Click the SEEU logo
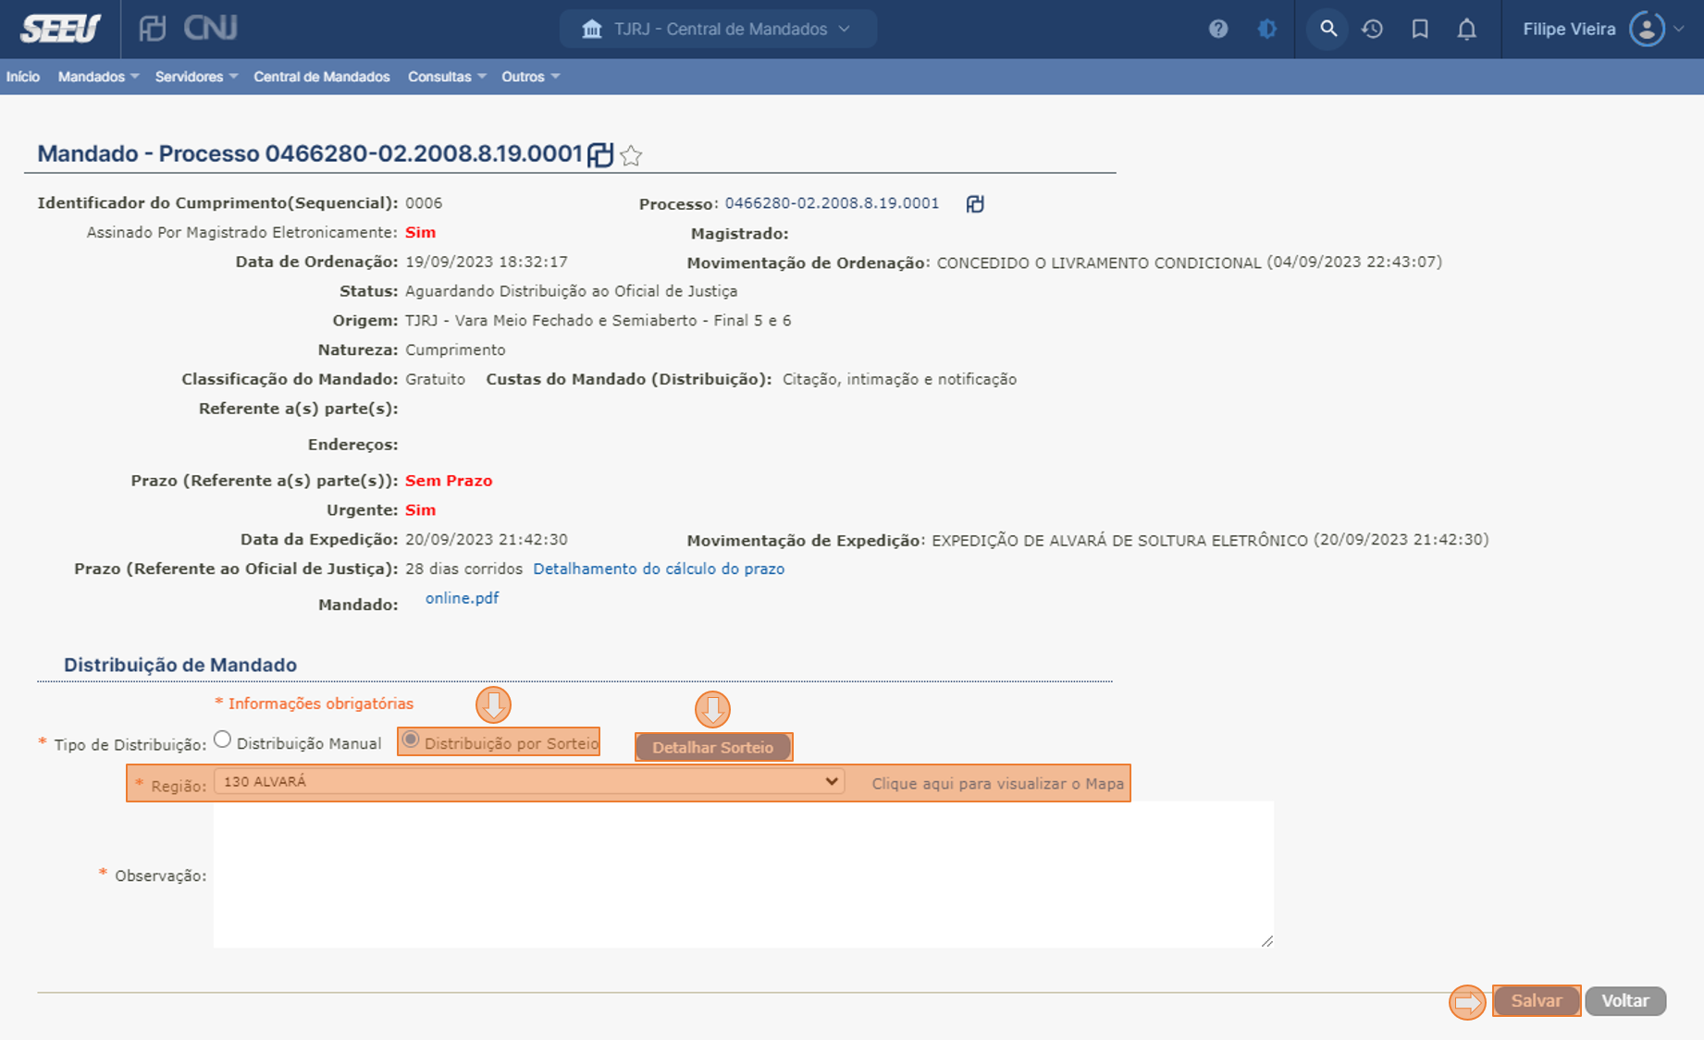1704x1040 pixels. click(60, 29)
